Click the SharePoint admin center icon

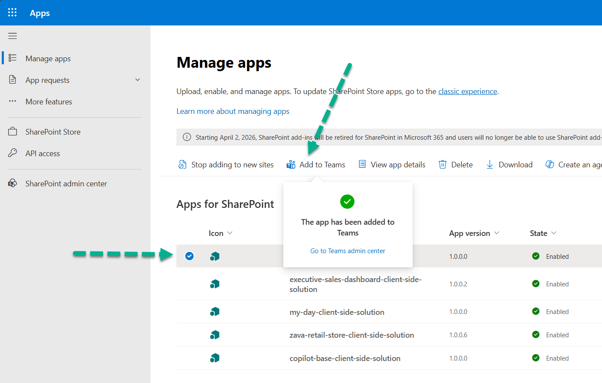tap(13, 183)
